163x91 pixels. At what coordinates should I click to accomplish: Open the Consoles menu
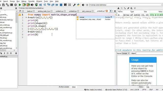(x=31, y=1)
